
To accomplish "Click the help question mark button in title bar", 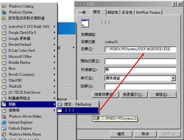I will tap(174, 4).
